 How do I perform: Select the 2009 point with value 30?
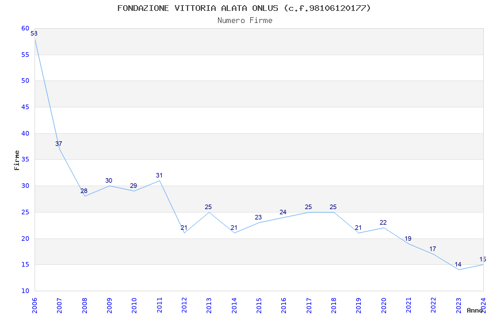click(109, 186)
